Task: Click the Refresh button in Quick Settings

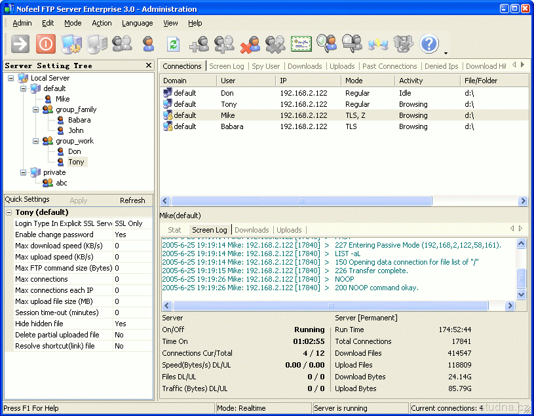Action: (132, 200)
